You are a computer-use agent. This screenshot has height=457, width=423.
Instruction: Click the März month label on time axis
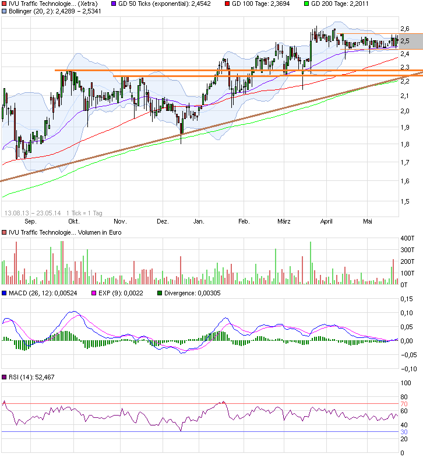284,222
